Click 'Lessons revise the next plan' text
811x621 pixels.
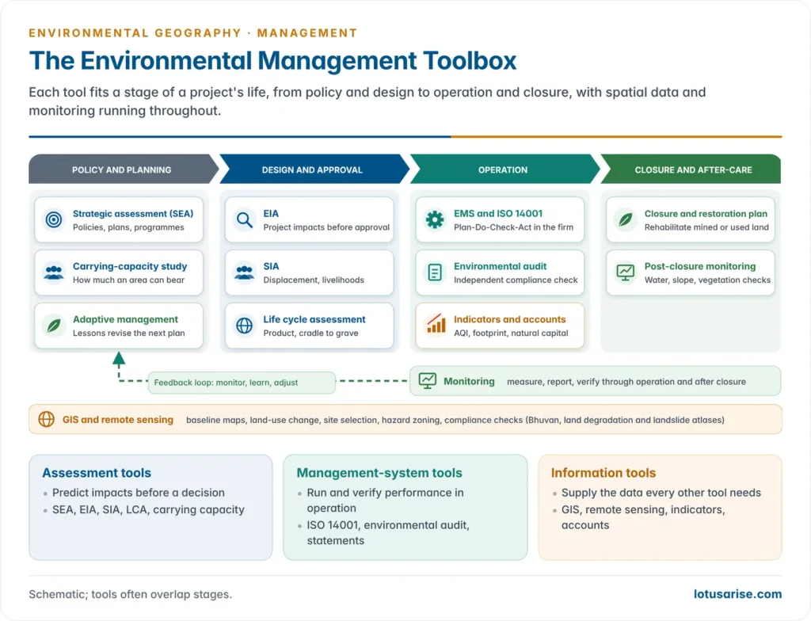tap(129, 333)
